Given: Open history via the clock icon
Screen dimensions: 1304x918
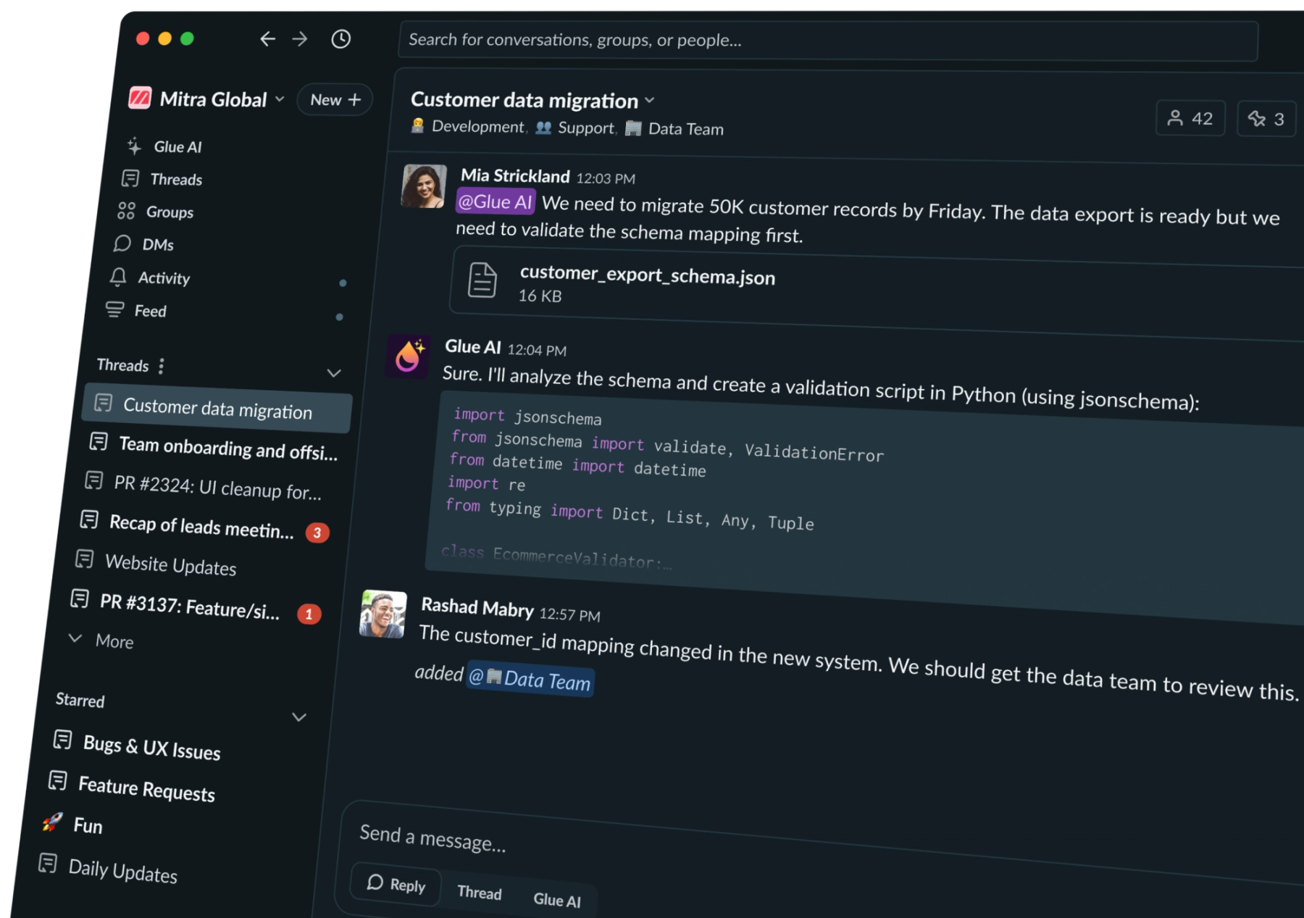Looking at the screenshot, I should 341,38.
